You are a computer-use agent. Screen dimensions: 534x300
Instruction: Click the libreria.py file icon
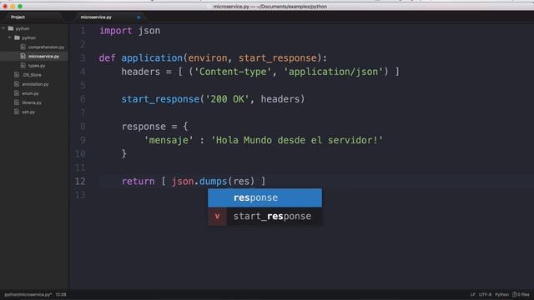[17, 102]
